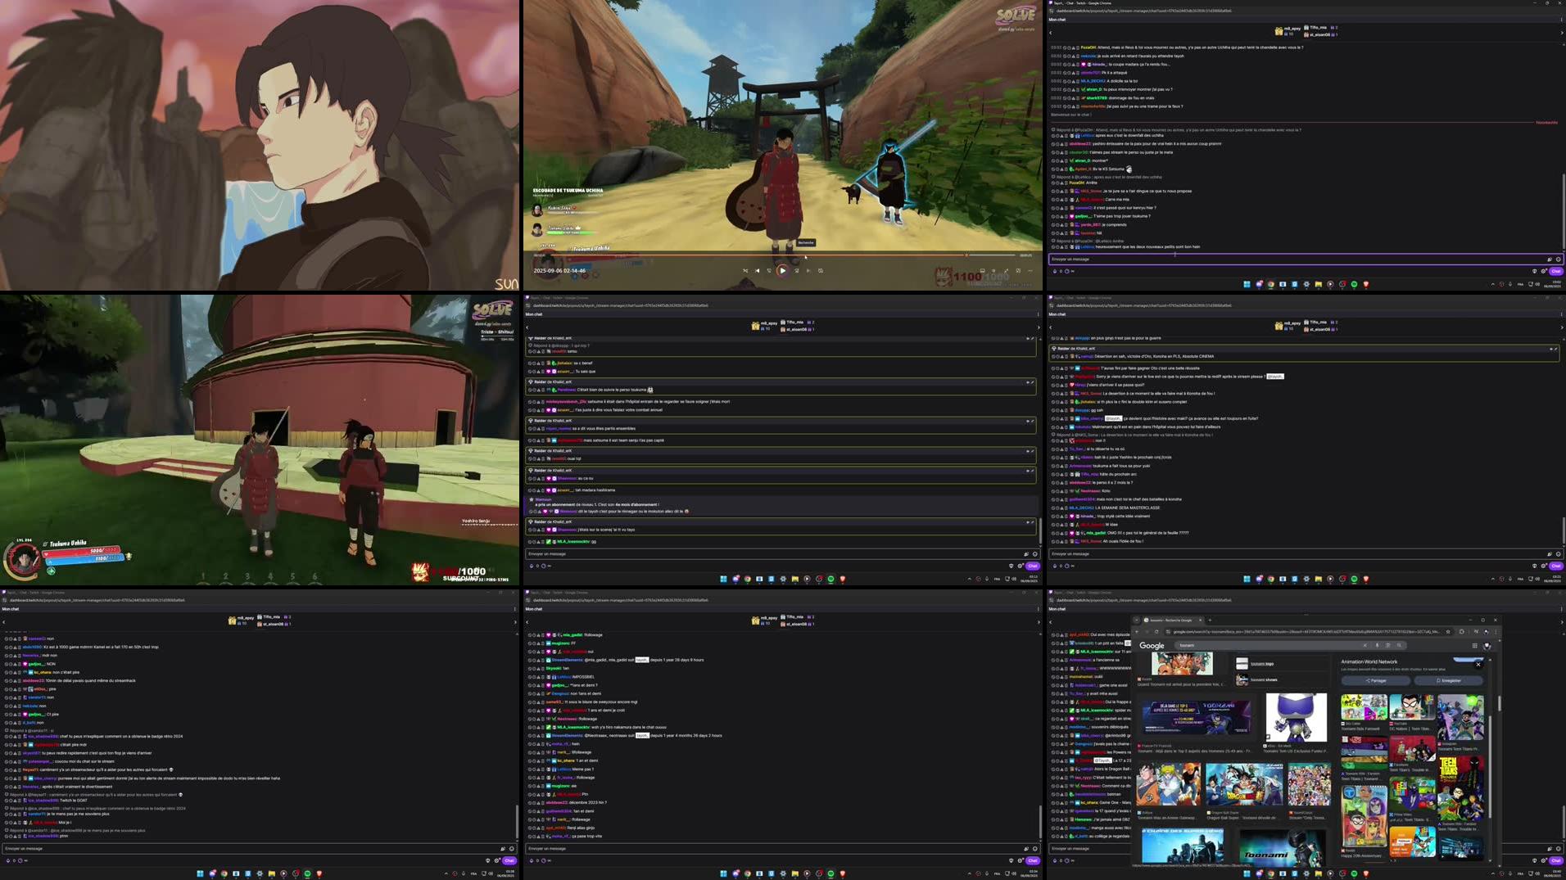Click the right arrow at the middle-center chat header
This screenshot has width=1566, height=880.
coord(1038,327)
